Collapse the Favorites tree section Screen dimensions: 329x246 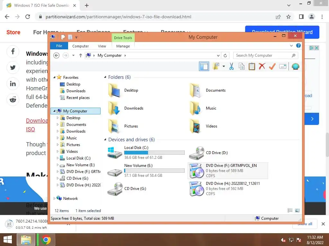point(54,77)
